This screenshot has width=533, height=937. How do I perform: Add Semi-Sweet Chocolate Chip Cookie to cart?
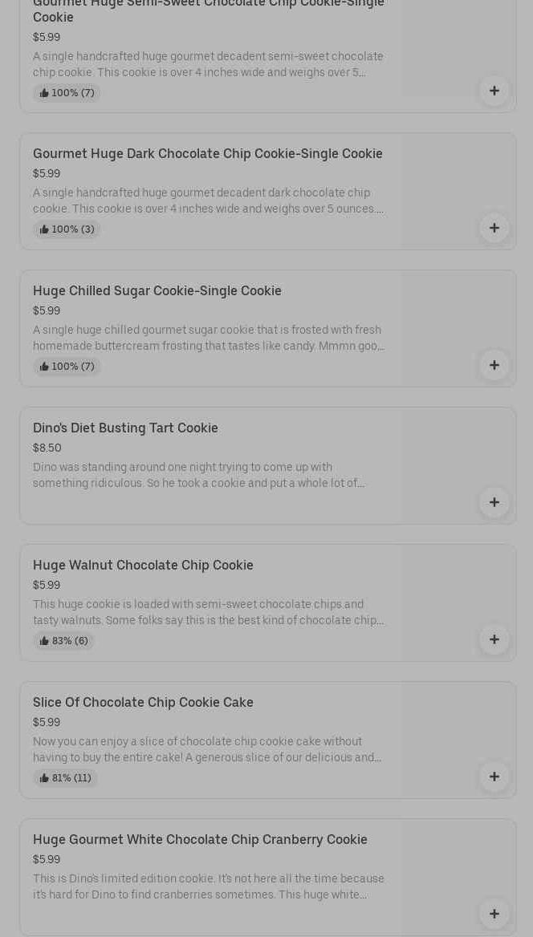494,91
